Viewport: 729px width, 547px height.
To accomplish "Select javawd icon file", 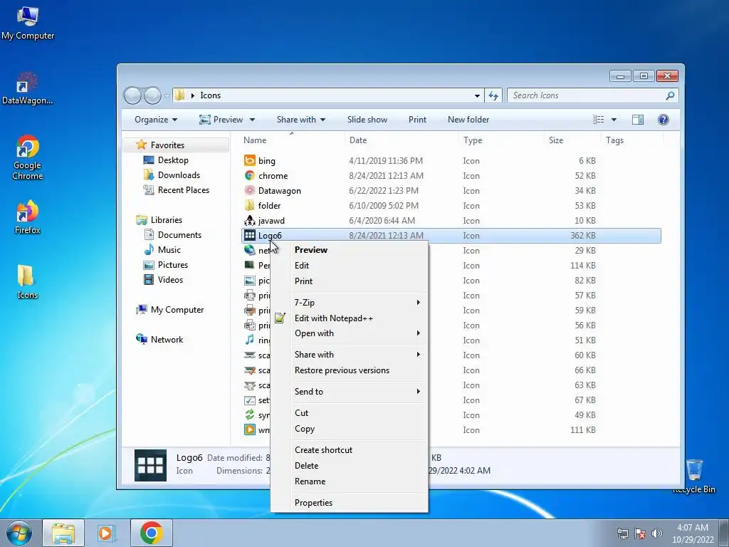I will tap(264, 221).
